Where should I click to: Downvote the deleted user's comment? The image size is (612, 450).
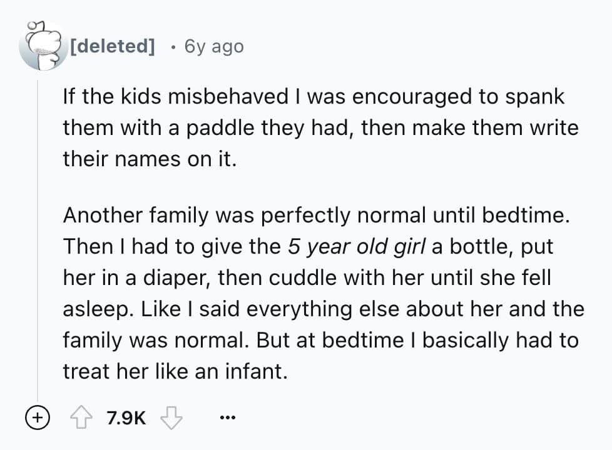(170, 417)
